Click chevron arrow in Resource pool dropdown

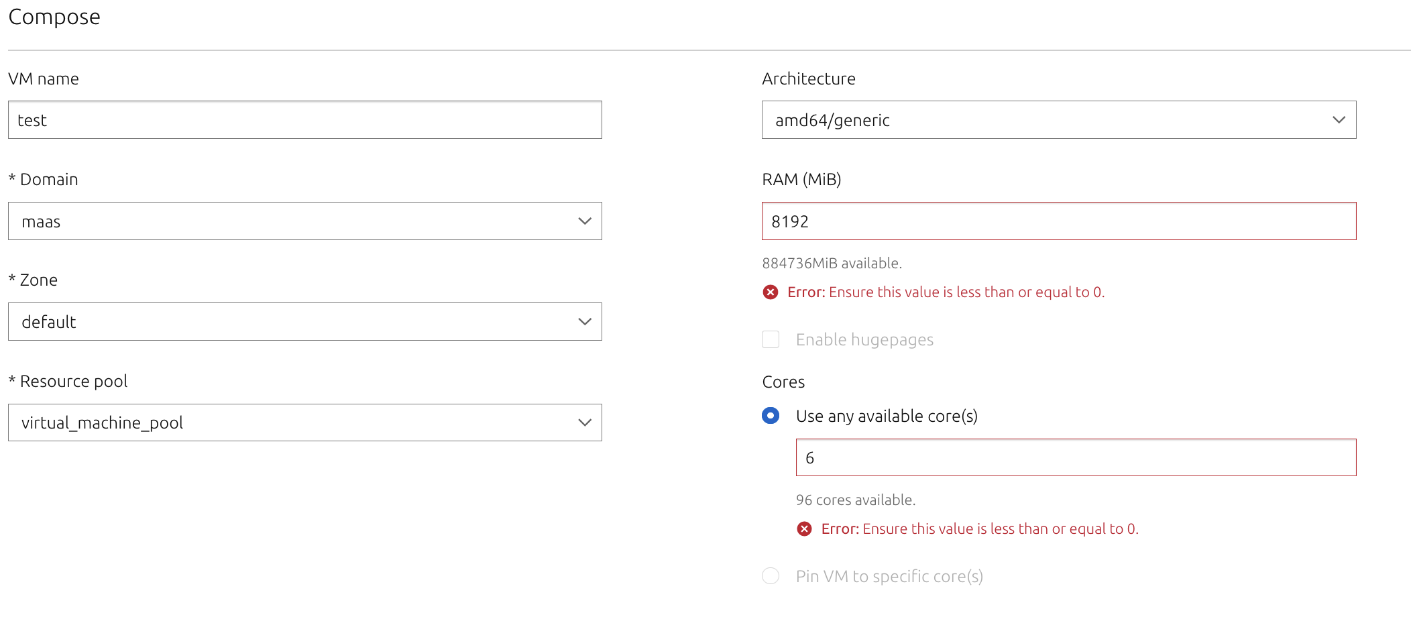tap(584, 423)
